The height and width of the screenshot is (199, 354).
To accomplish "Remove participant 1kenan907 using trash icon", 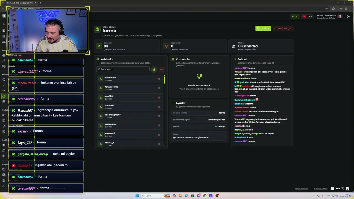I will click(x=159, y=107).
